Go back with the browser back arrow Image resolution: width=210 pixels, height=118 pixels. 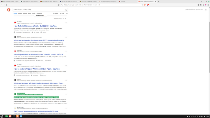(2, 5)
